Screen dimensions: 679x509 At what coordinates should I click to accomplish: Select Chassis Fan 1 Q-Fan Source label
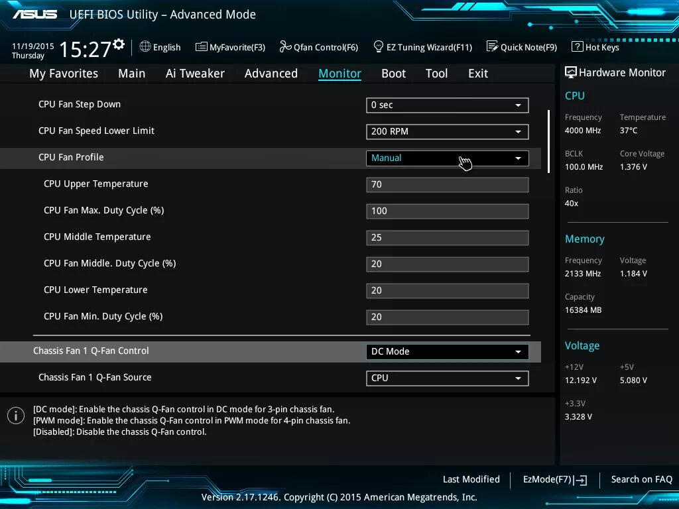(x=95, y=377)
